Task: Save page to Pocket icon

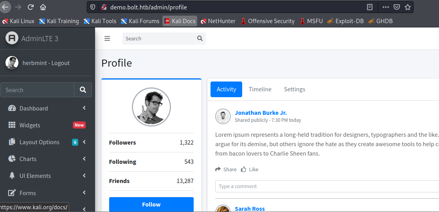Action: coord(397,7)
